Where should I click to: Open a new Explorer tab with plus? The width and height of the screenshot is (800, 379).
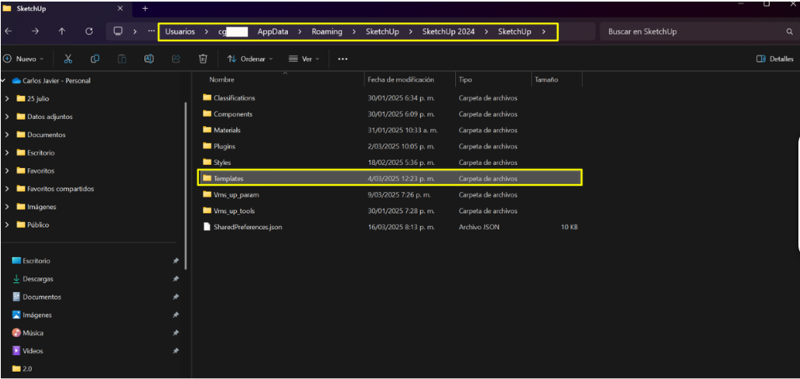coord(145,9)
